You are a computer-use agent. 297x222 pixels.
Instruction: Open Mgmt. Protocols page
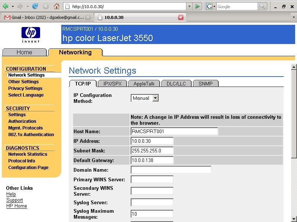point(26,128)
